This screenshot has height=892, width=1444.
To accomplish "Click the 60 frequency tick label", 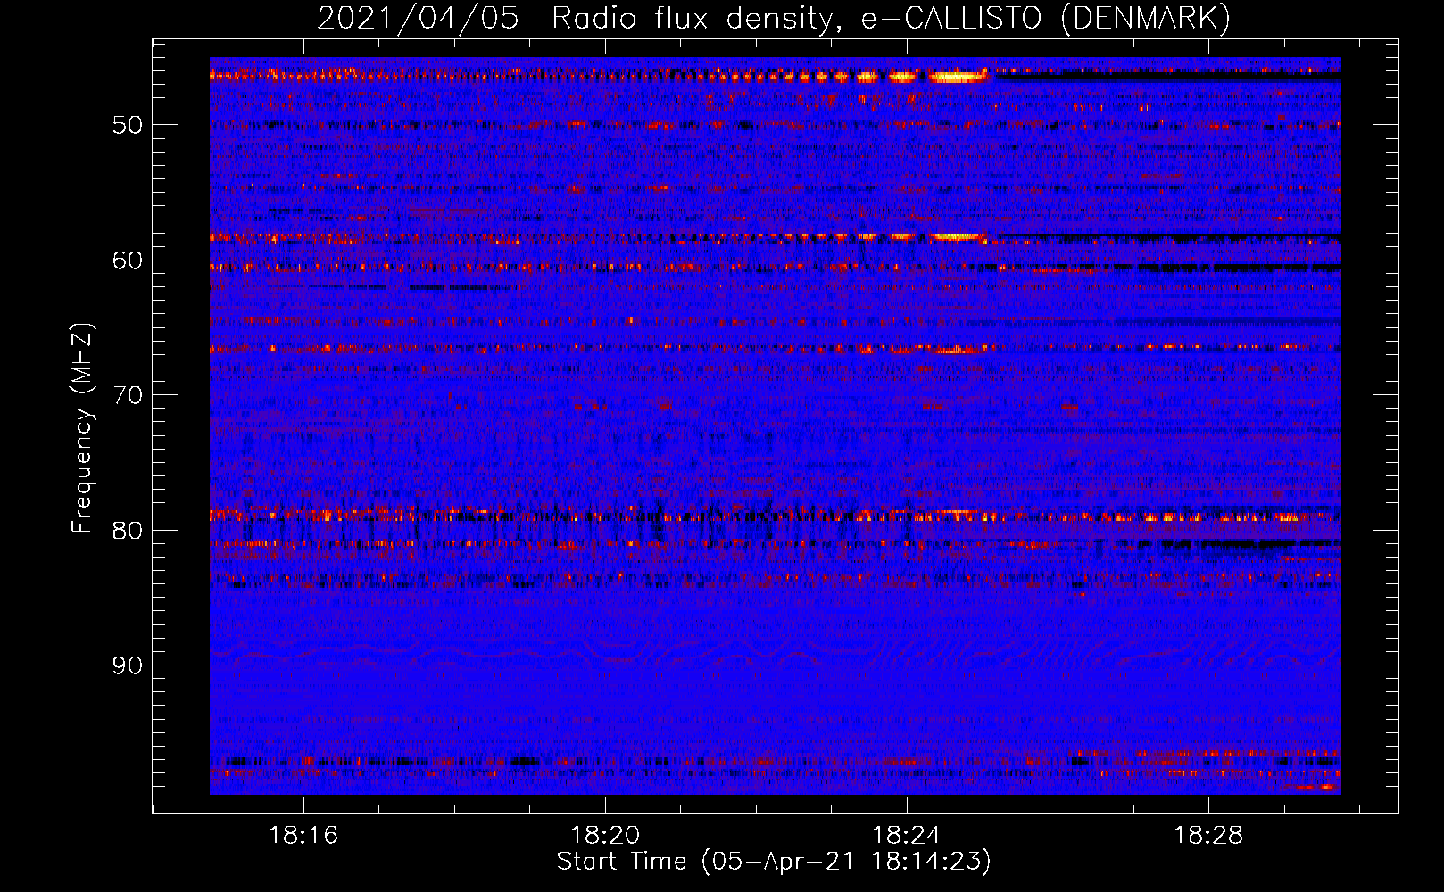I will (x=128, y=260).
